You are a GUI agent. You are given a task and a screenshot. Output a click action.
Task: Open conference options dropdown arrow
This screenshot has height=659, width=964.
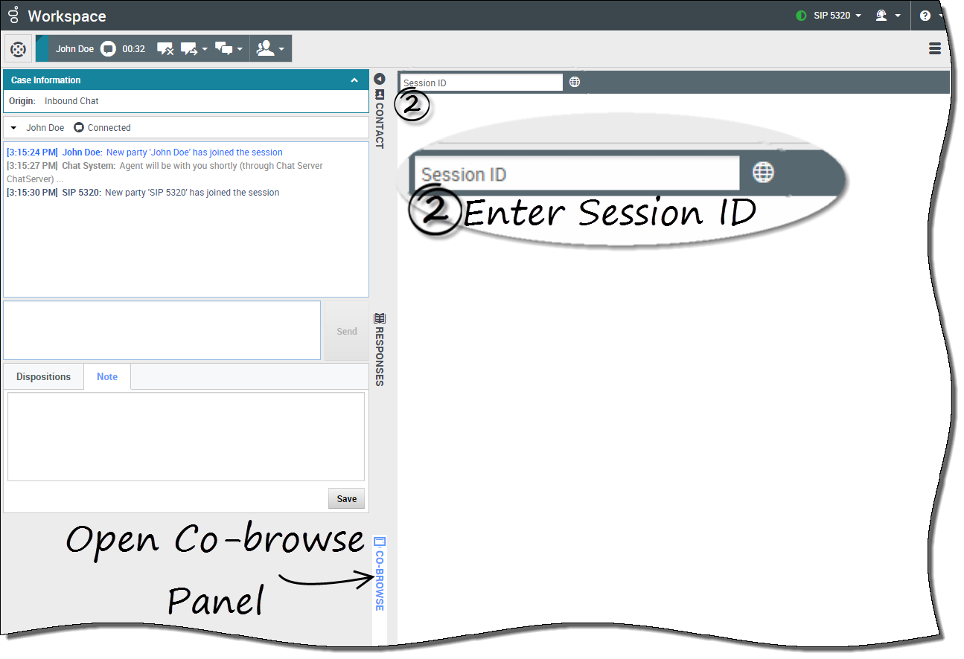(240, 50)
